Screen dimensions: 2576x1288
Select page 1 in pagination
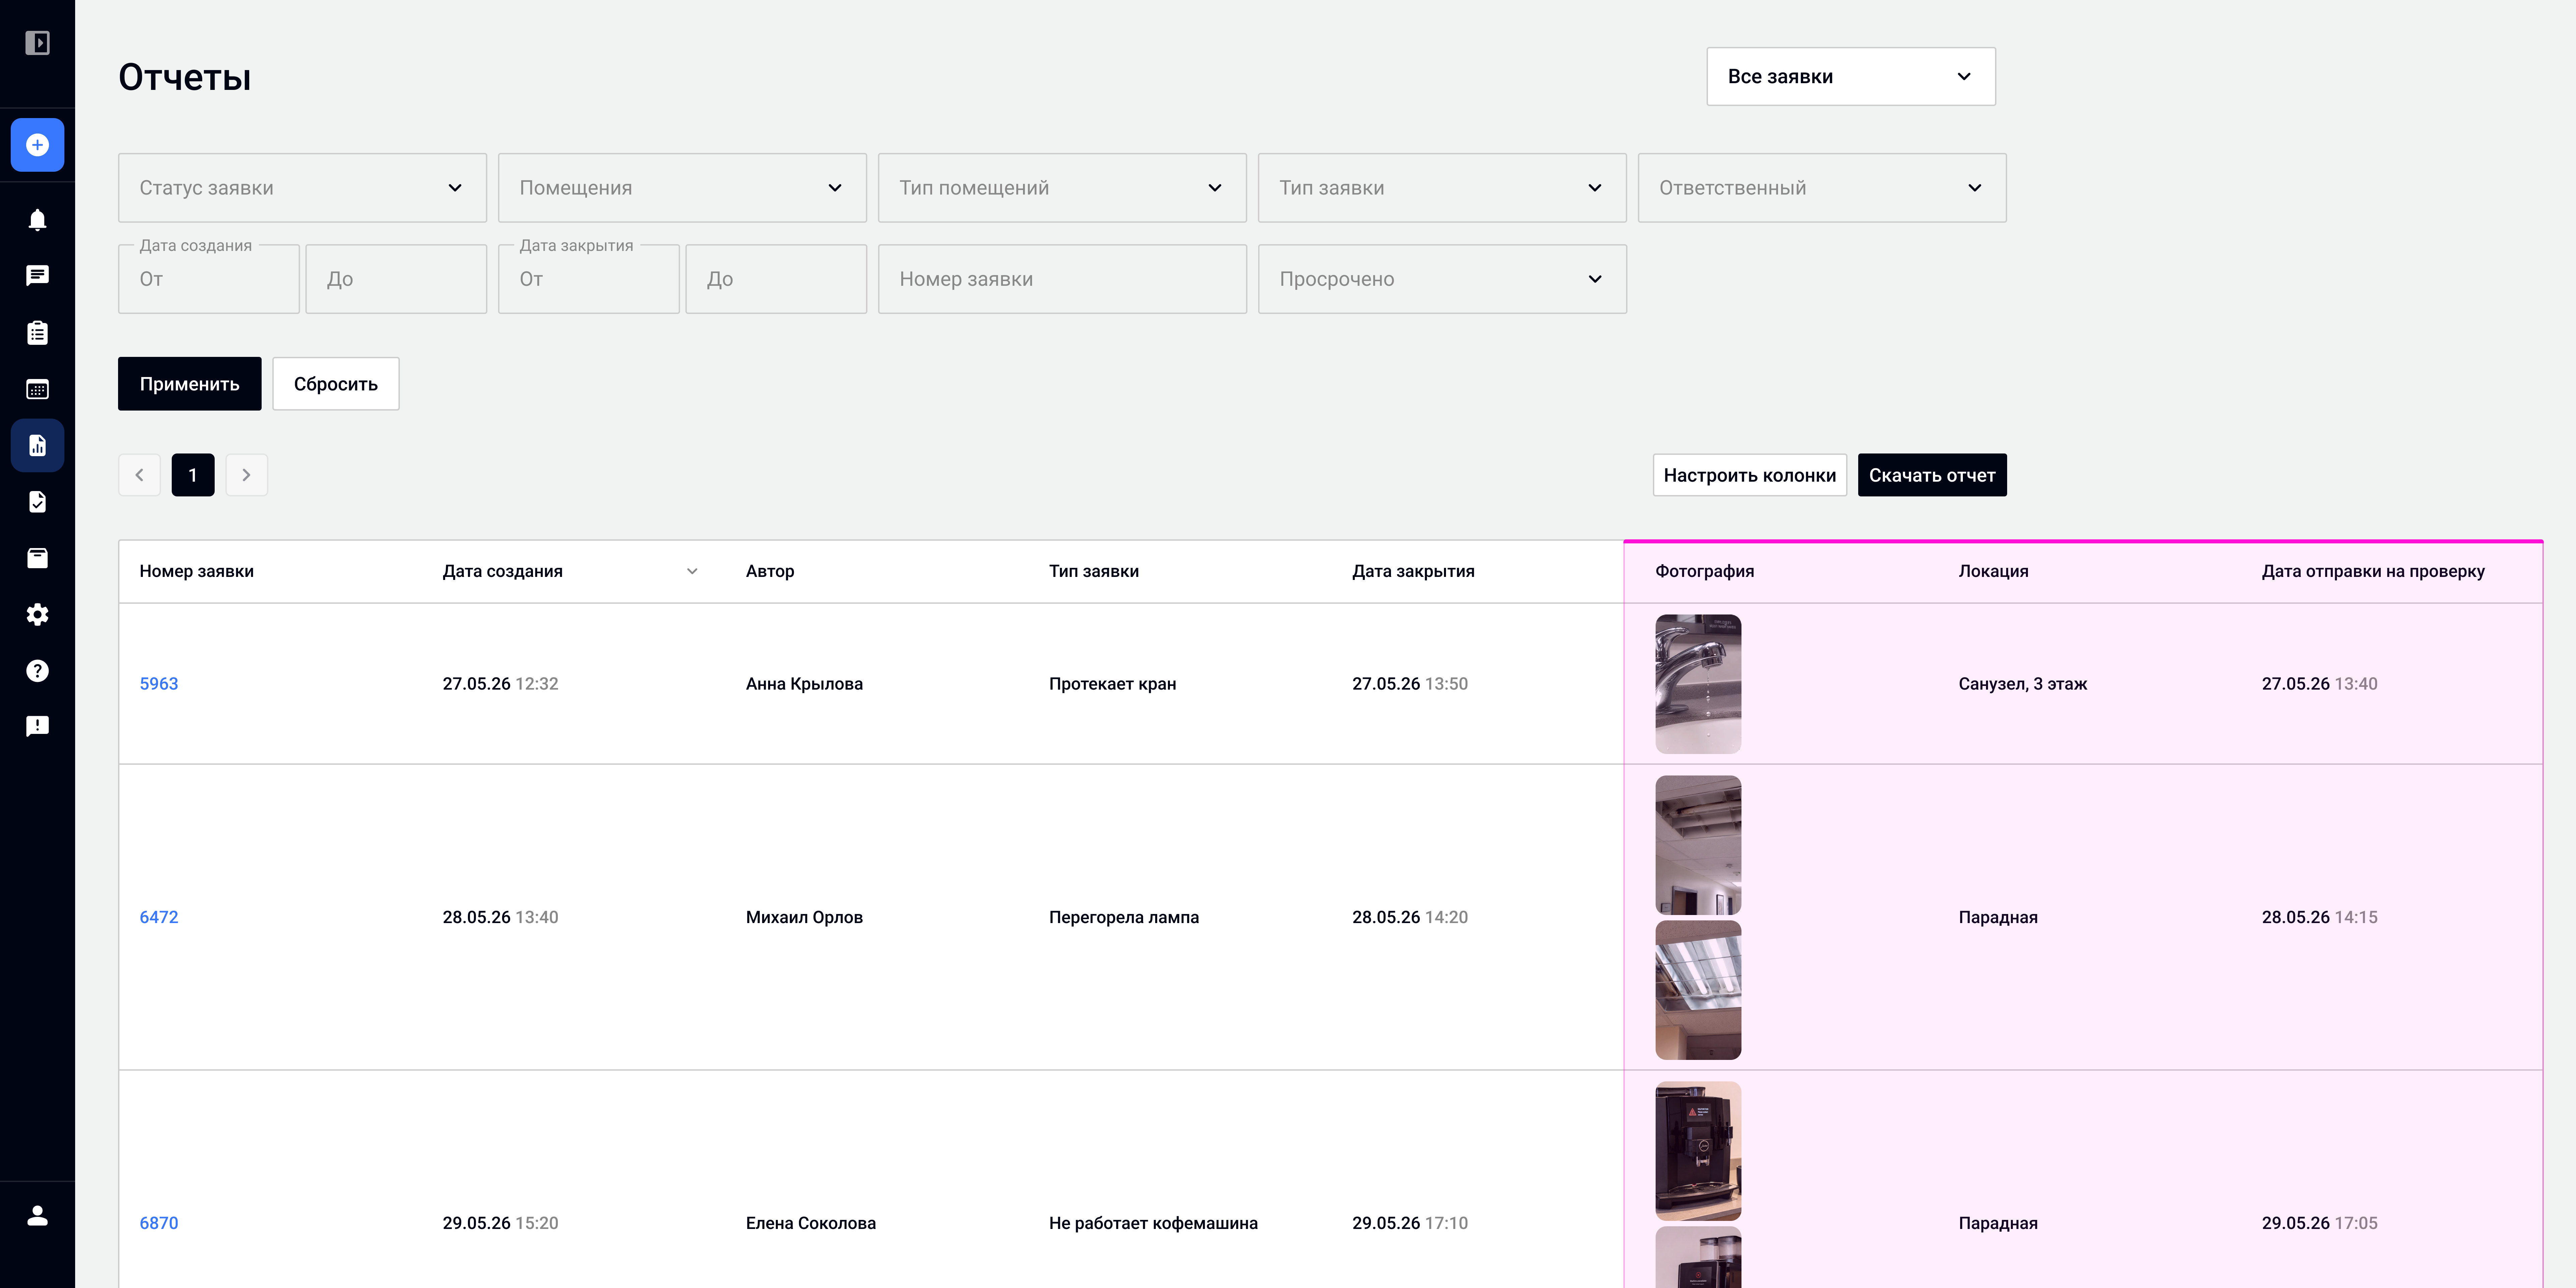click(193, 475)
